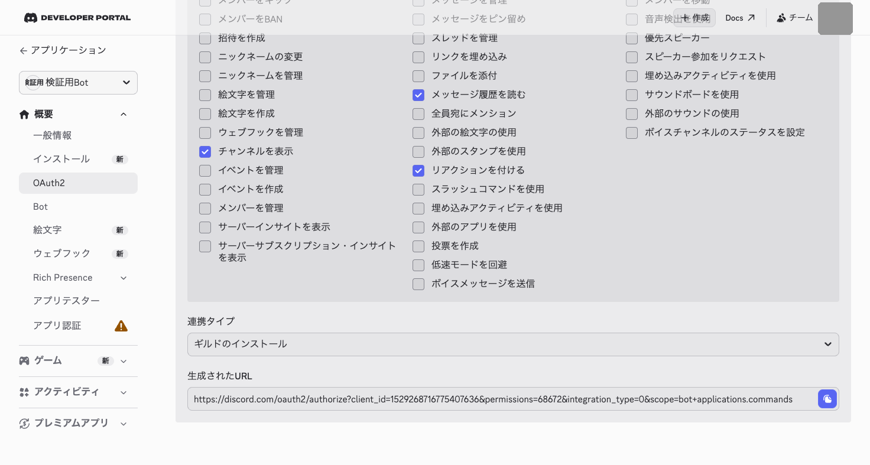Viewport: 870px width, 465px height.
Task: Check 優先スピーカー checkbox
Action: (x=632, y=38)
